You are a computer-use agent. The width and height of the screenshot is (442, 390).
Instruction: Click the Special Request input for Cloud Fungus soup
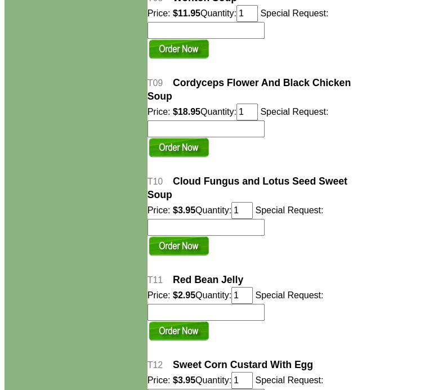point(206,227)
